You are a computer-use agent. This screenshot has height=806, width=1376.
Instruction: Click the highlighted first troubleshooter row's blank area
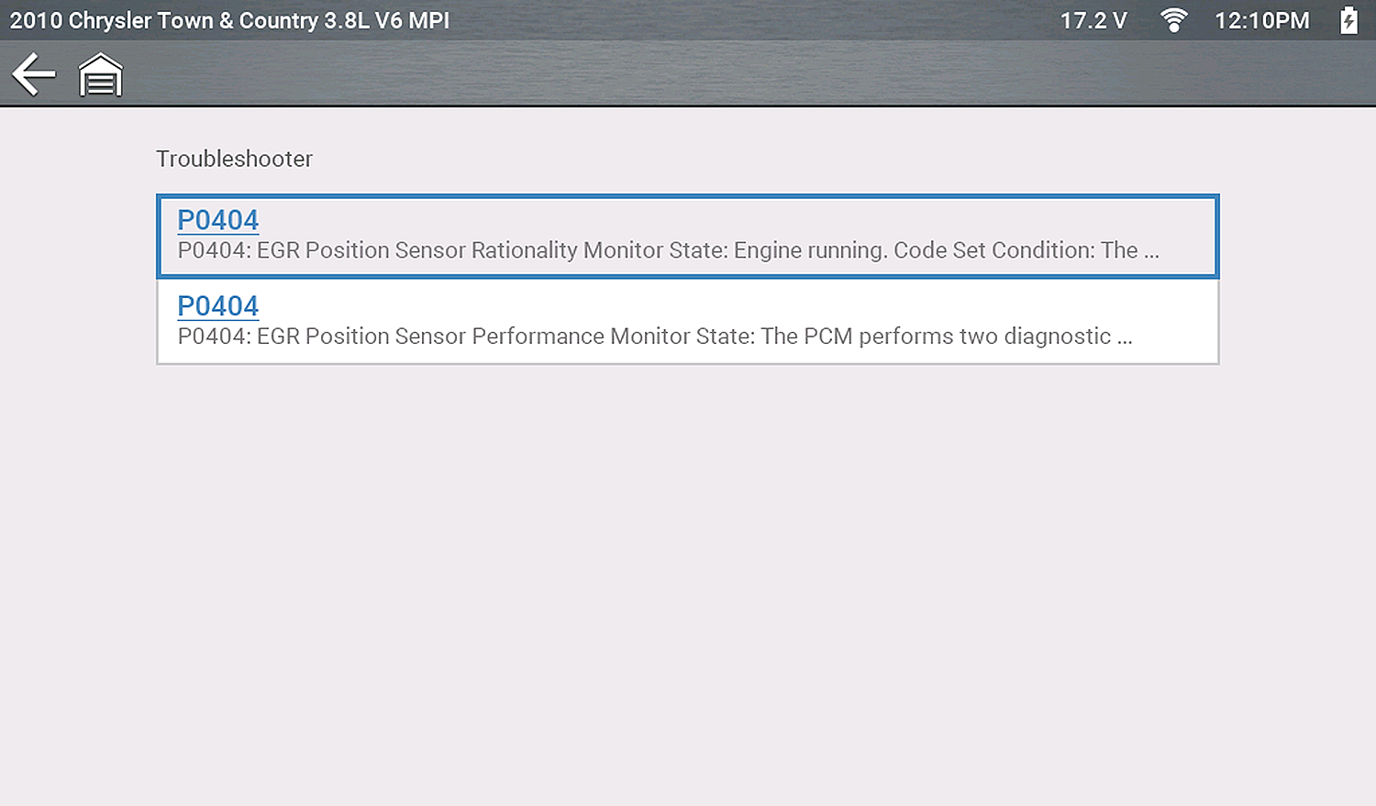pyautogui.click(x=734, y=220)
